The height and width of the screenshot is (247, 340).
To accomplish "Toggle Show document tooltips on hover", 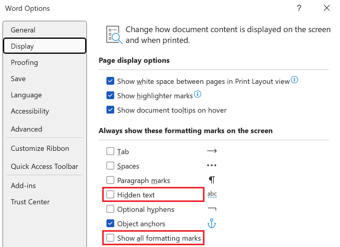I will tap(111, 110).
